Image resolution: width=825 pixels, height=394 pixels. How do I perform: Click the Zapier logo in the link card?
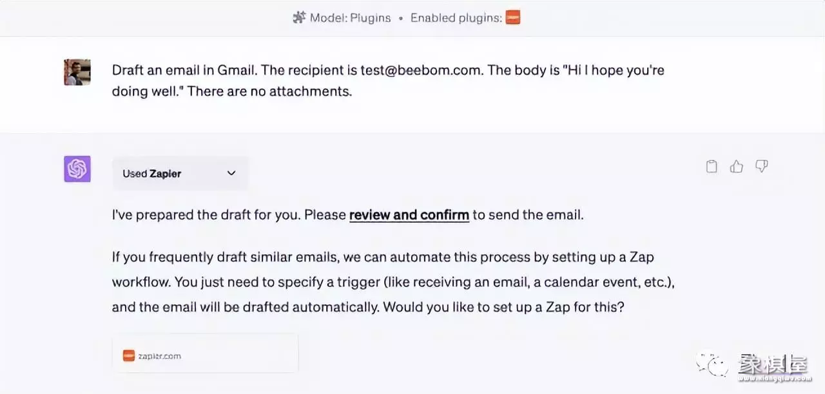(129, 355)
